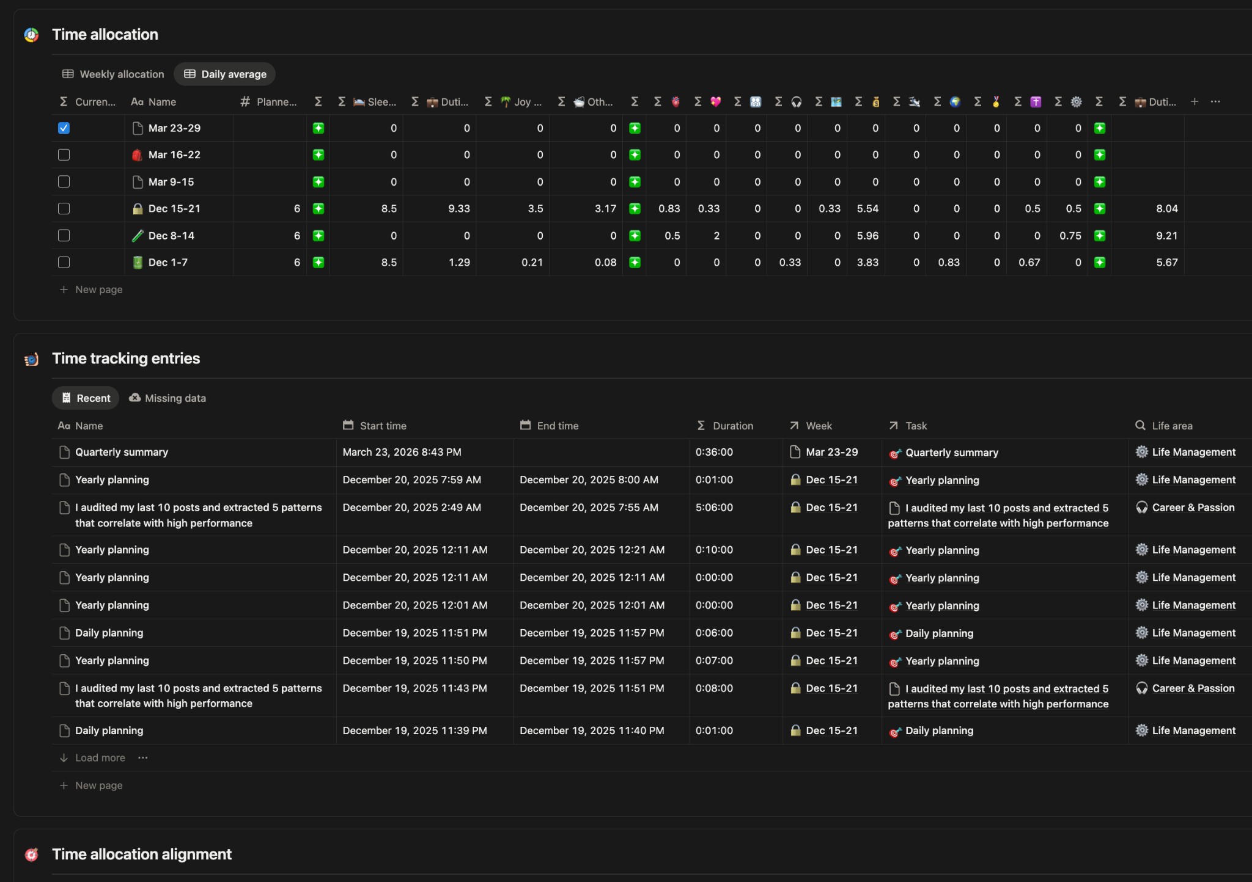Open the Missing data tab

[x=167, y=398]
